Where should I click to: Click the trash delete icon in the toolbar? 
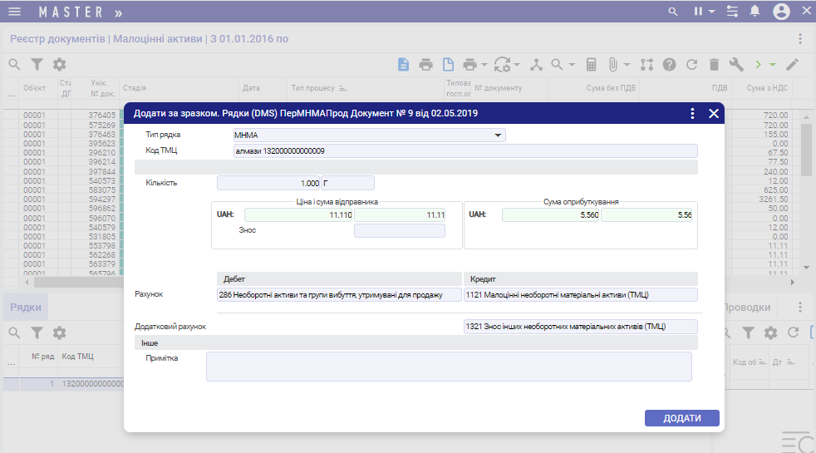point(714,64)
